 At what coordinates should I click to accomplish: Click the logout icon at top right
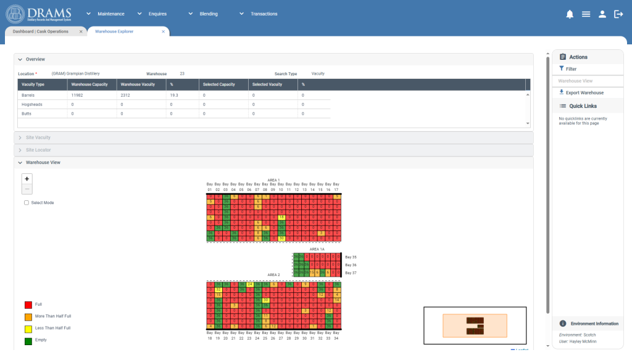[x=618, y=14]
